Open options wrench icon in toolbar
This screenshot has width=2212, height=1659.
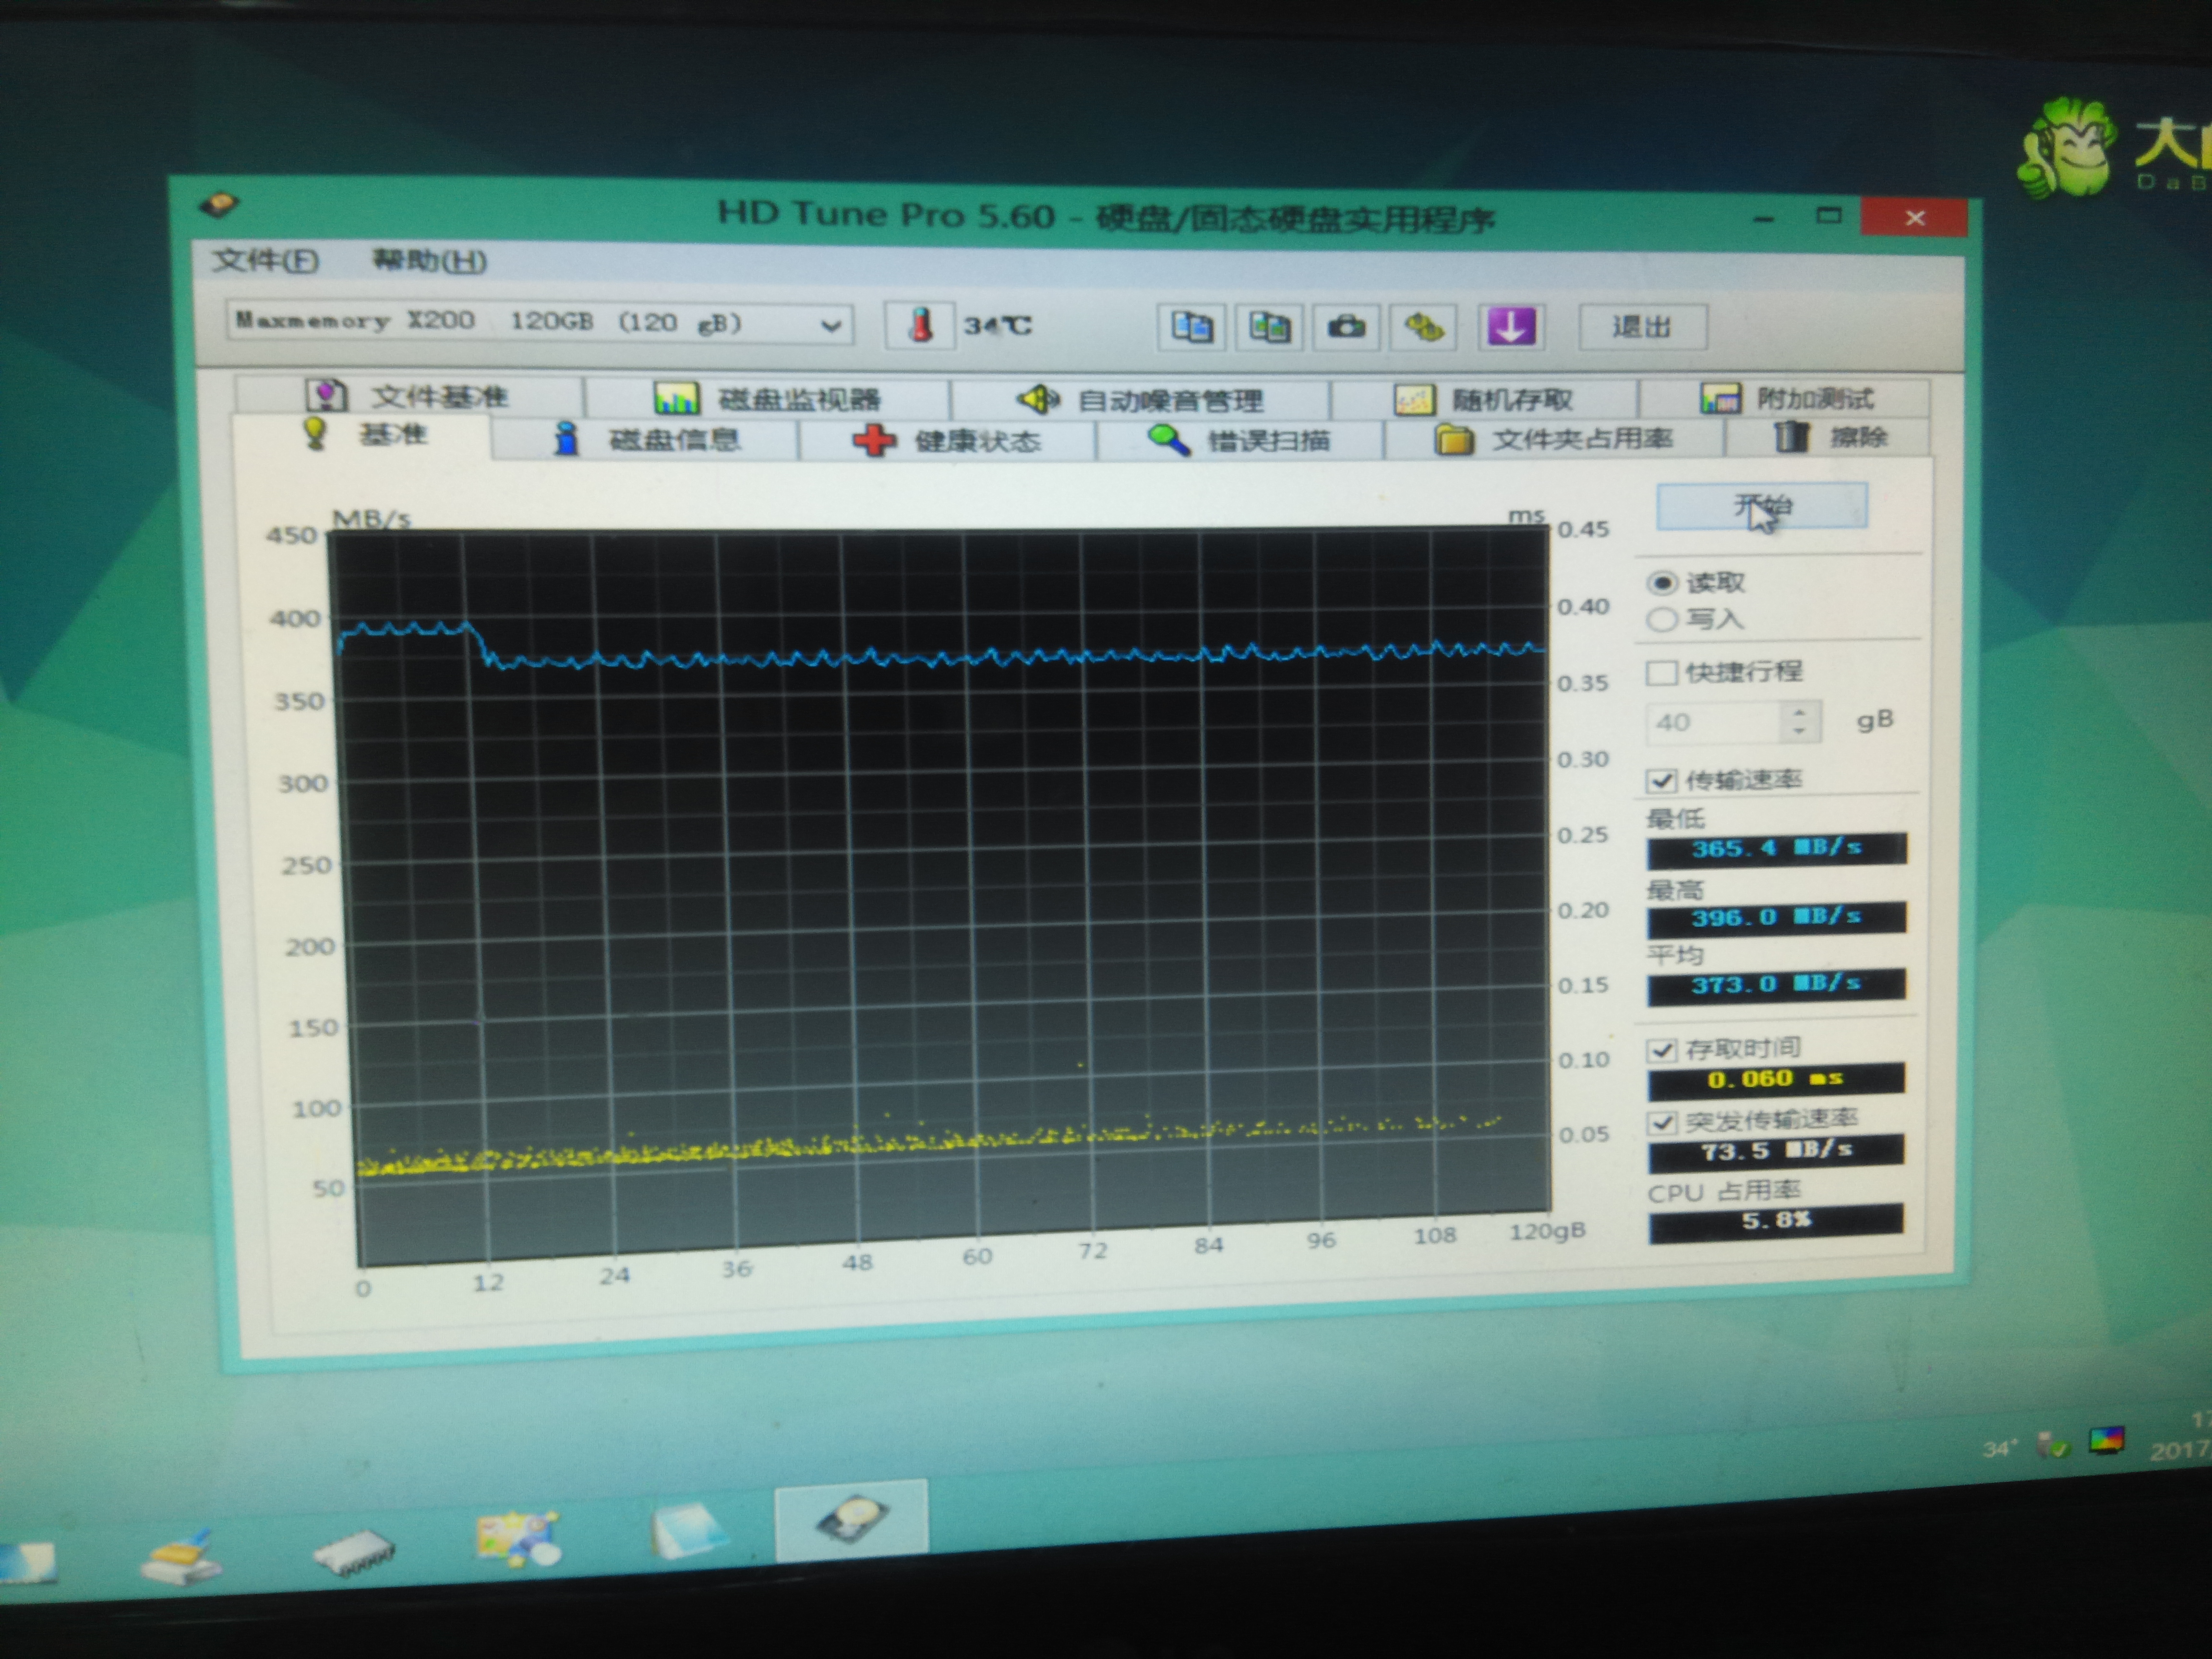tap(1424, 327)
